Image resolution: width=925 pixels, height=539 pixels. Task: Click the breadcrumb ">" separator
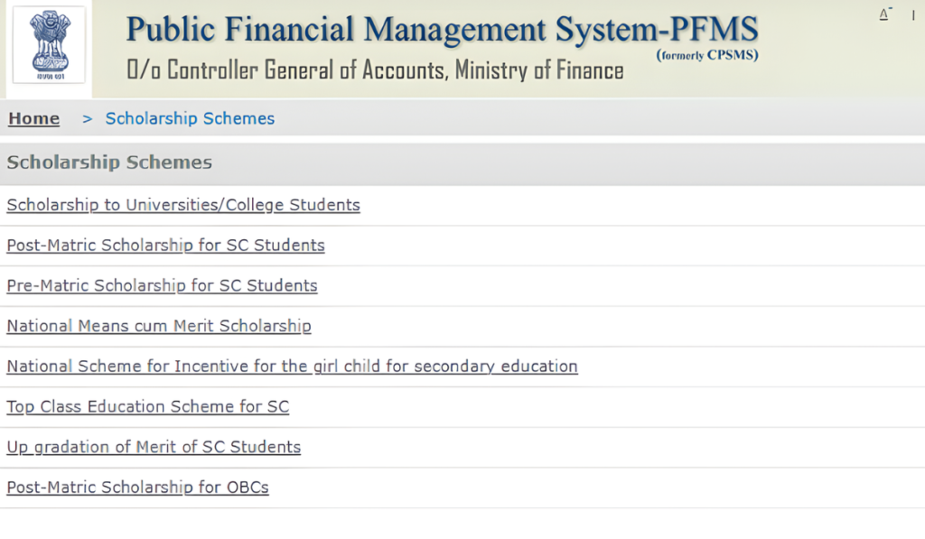[86, 118]
